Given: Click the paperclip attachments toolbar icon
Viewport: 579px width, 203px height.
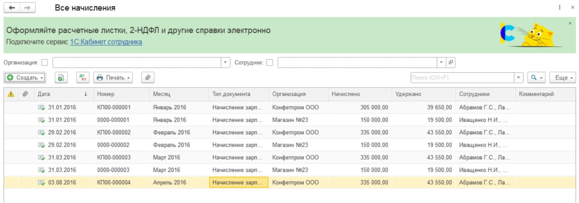Looking at the screenshot, I should pos(148,78).
